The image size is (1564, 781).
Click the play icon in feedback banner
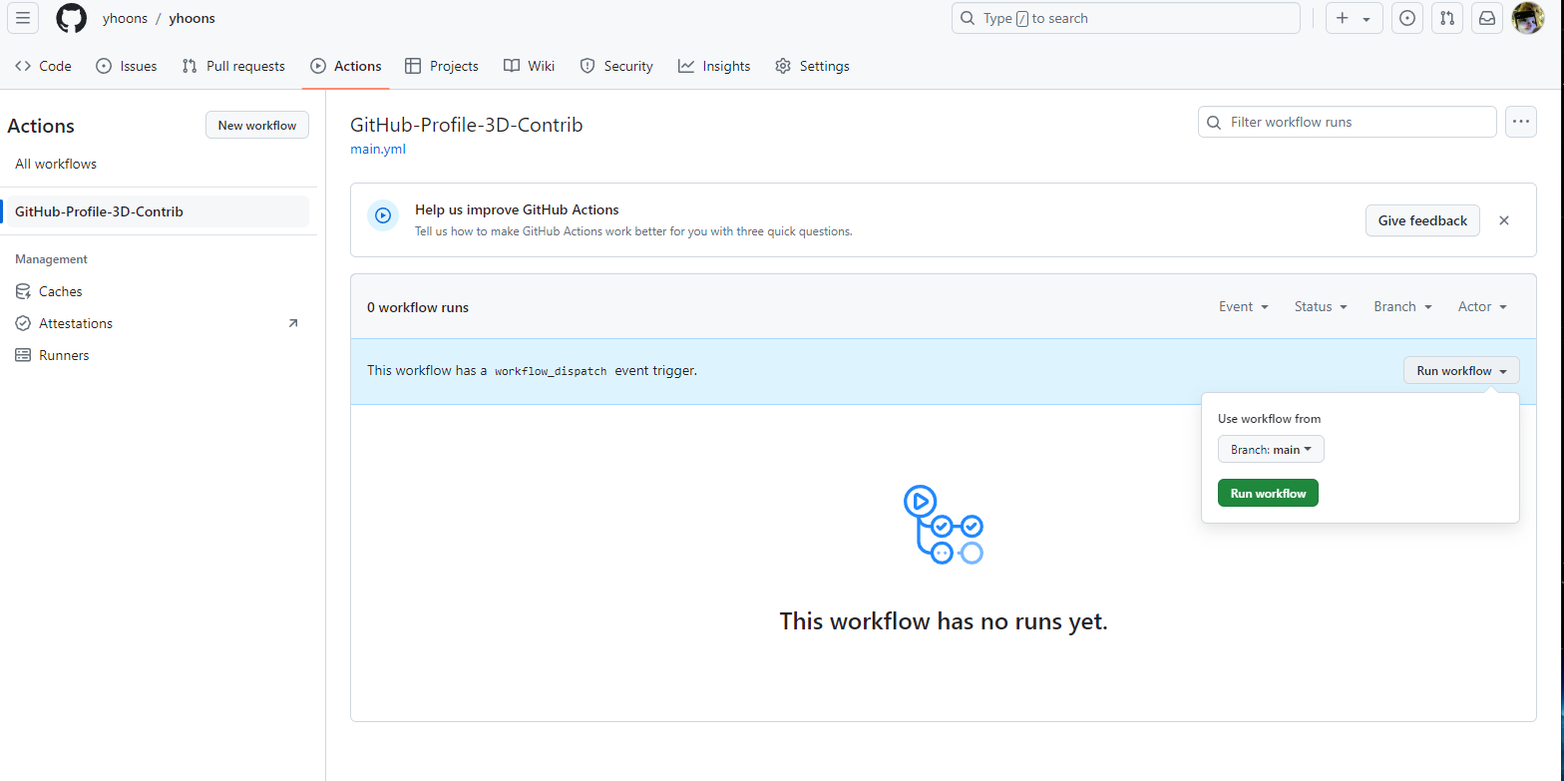(x=383, y=214)
